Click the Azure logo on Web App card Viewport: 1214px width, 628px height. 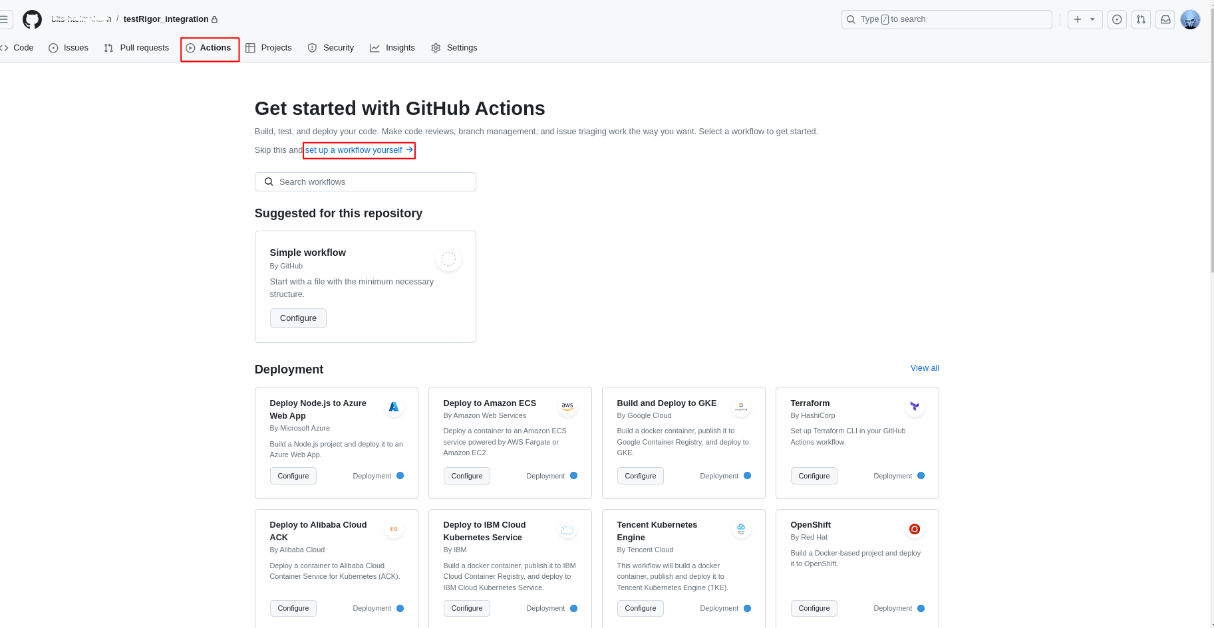click(x=394, y=406)
